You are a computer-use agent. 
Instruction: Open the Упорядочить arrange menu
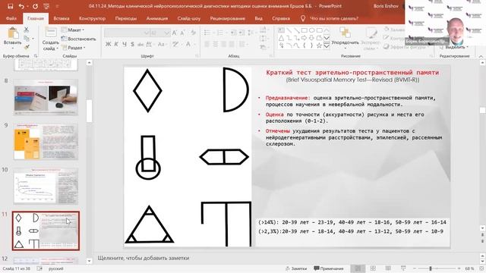click(345, 37)
